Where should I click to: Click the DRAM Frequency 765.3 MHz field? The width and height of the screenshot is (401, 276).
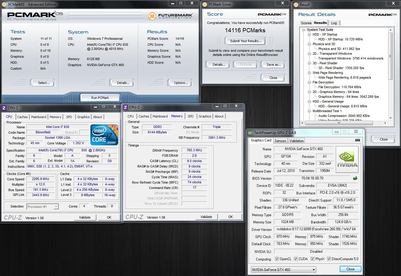(194, 150)
